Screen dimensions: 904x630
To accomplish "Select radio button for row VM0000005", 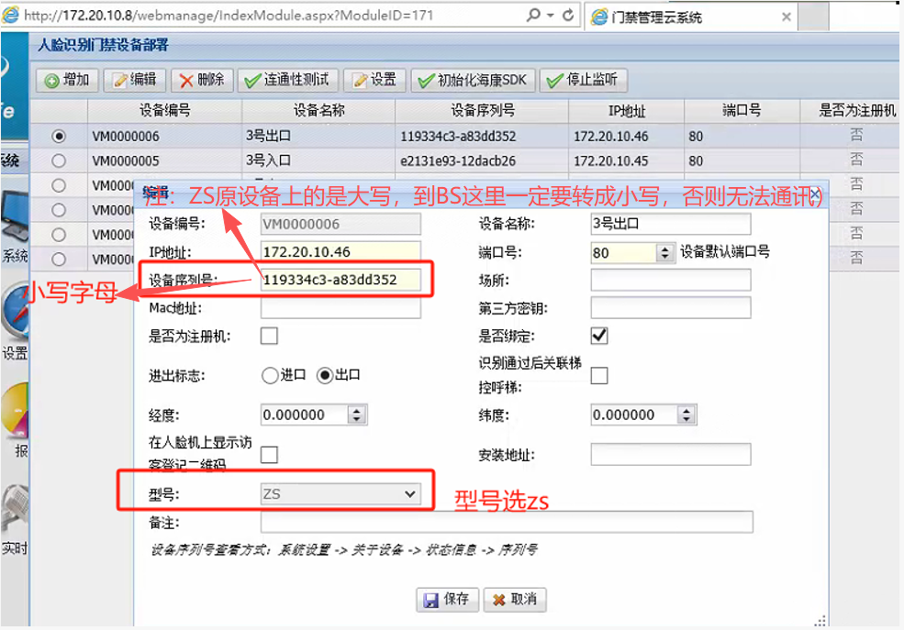I will [x=58, y=160].
